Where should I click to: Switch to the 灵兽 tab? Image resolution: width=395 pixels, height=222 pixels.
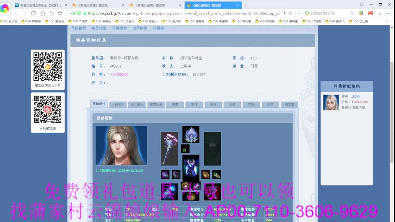coord(175,105)
